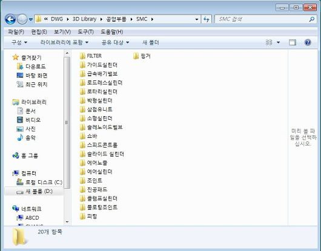
Task: Select the FILTER folder icon
Action: point(82,56)
